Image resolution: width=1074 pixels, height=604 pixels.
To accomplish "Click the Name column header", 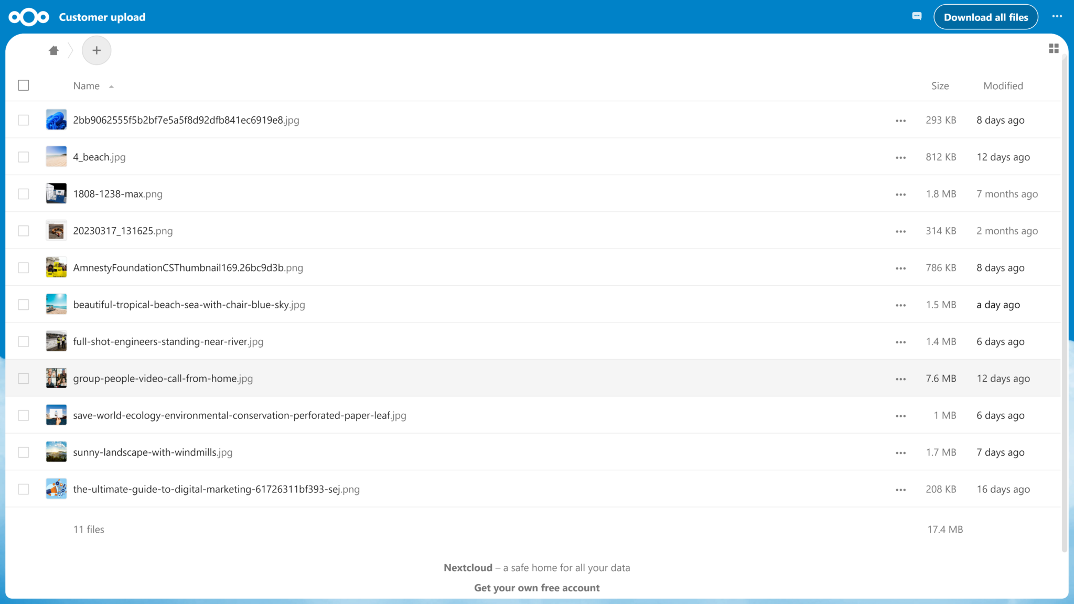I will [86, 85].
